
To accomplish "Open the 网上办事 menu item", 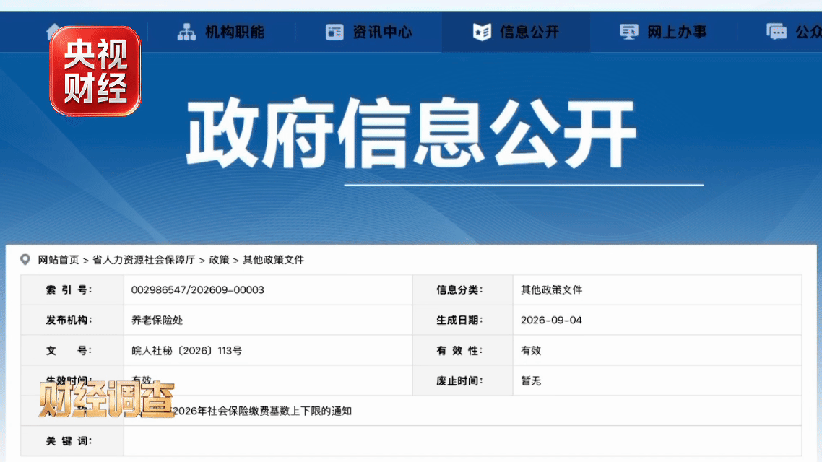I will pos(663,32).
